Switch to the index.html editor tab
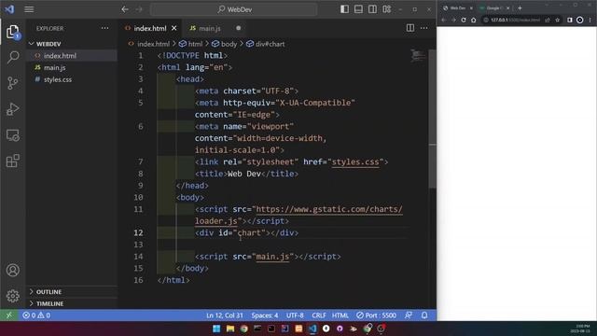Viewport: 597px width, 336px height. (150, 28)
